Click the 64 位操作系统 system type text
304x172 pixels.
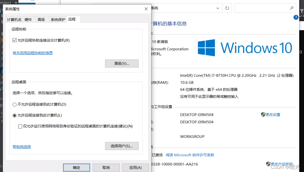[209, 89]
